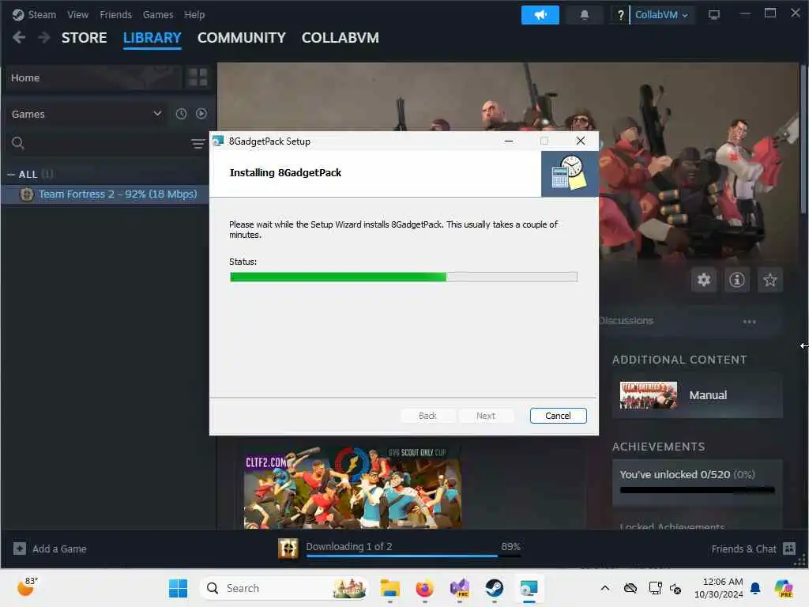Image resolution: width=809 pixels, height=607 pixels.
Task: Open the Discussions link
Action: click(x=627, y=321)
